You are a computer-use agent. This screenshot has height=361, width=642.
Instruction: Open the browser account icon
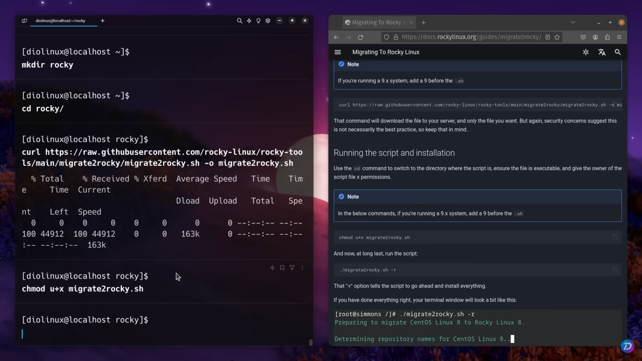pyautogui.click(x=595, y=37)
